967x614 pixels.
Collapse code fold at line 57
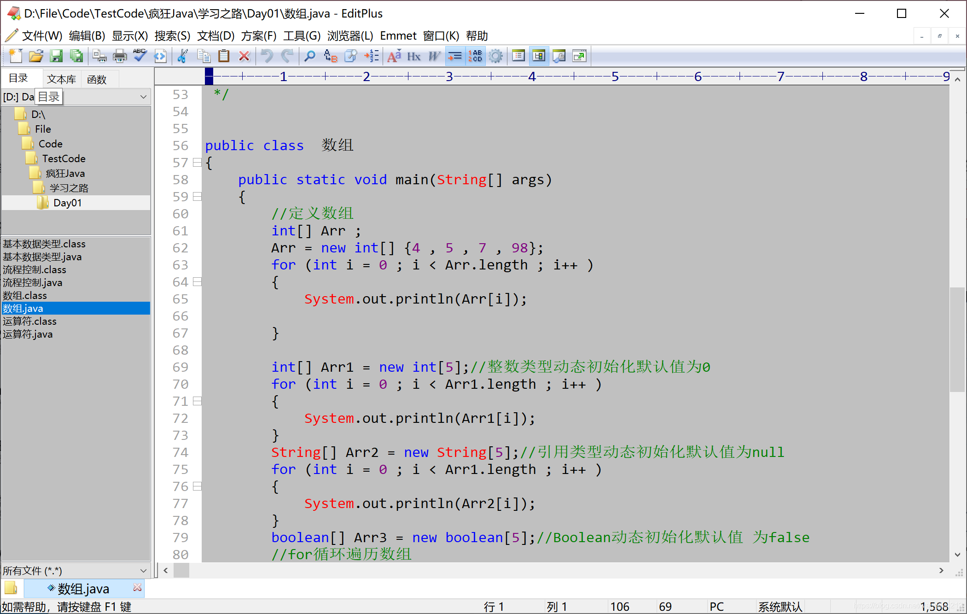[x=197, y=163]
